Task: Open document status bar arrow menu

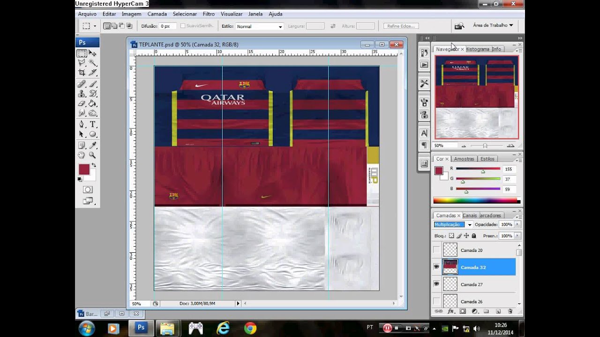Action: (x=238, y=303)
